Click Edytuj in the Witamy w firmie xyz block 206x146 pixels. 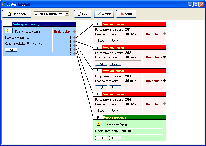click(x=11, y=50)
